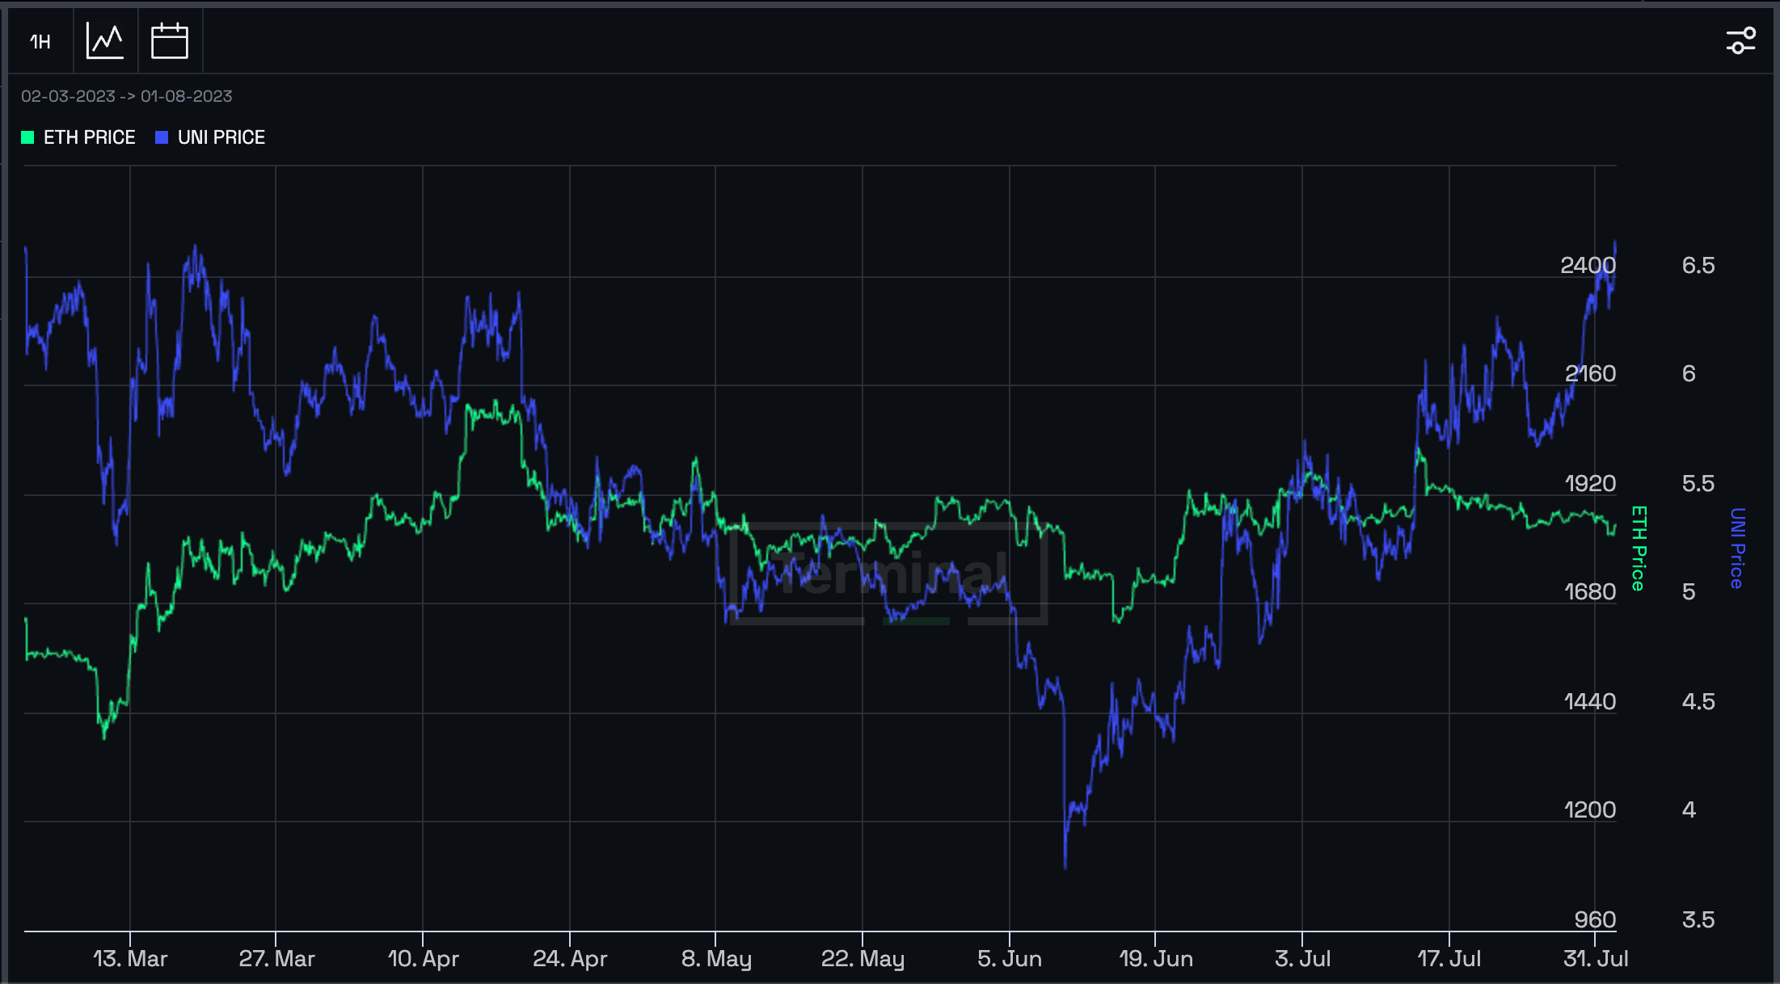Click the 17. Jul axis label
Viewport: 1780px width, 984px height.
[1449, 959]
